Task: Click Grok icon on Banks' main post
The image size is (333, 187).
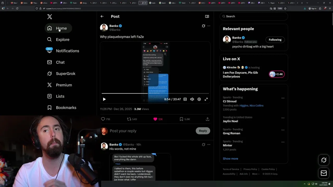Action: tap(203, 26)
